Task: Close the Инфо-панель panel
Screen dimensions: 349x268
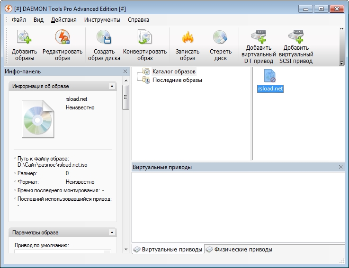Action: tap(125, 71)
